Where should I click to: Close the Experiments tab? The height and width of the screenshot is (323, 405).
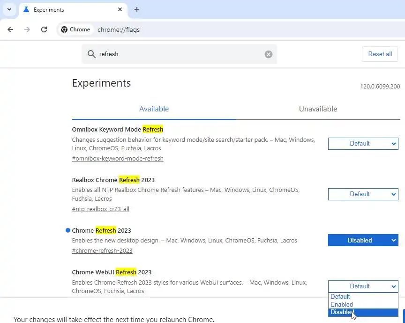[120, 9]
